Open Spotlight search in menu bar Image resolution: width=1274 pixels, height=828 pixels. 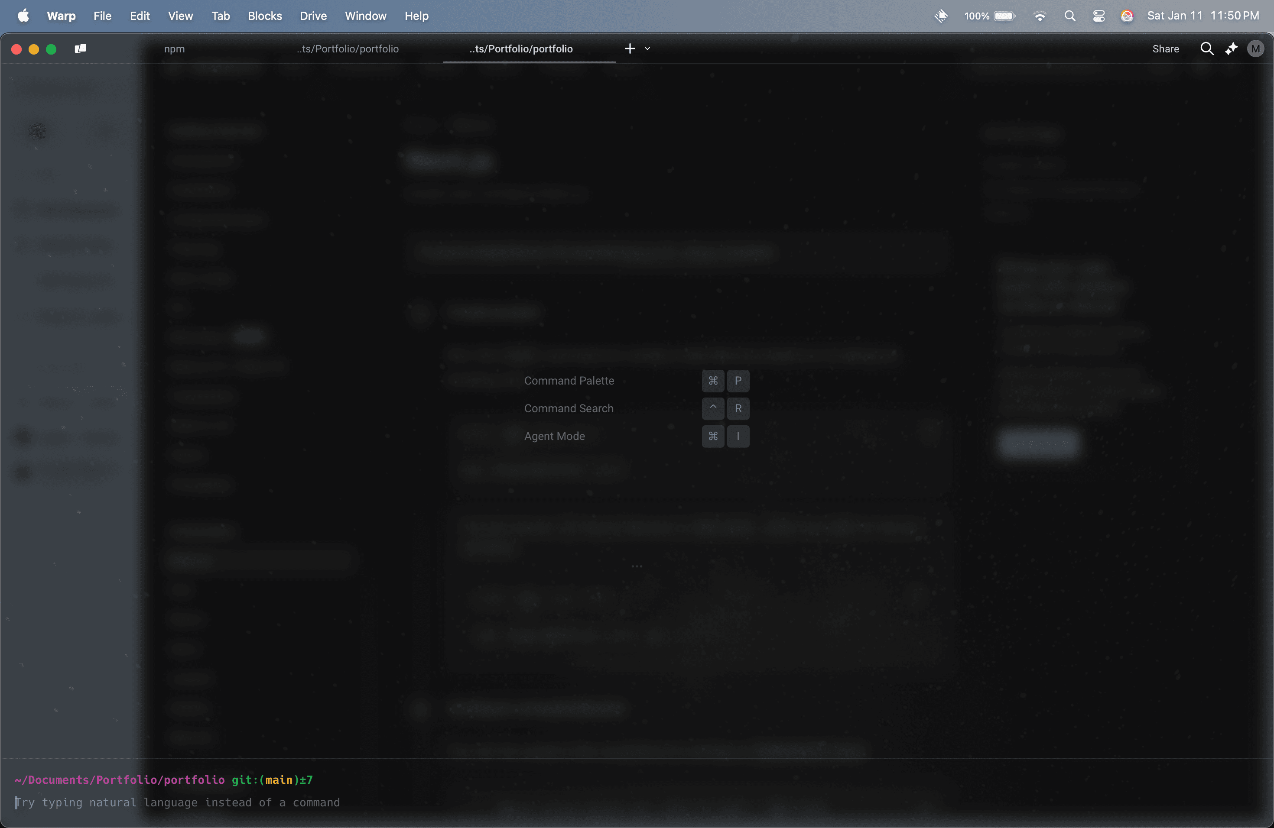coord(1069,16)
